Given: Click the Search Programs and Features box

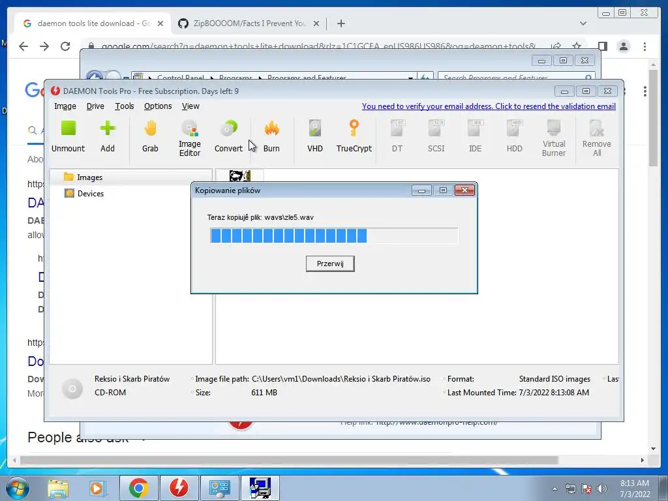Looking at the screenshot, I should click(x=517, y=77).
